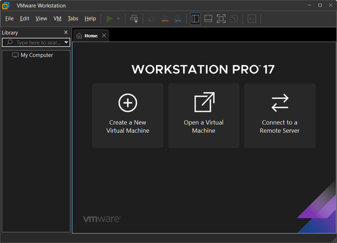Click the library search magnifier icon
The height and width of the screenshot is (243, 337).
coord(10,42)
